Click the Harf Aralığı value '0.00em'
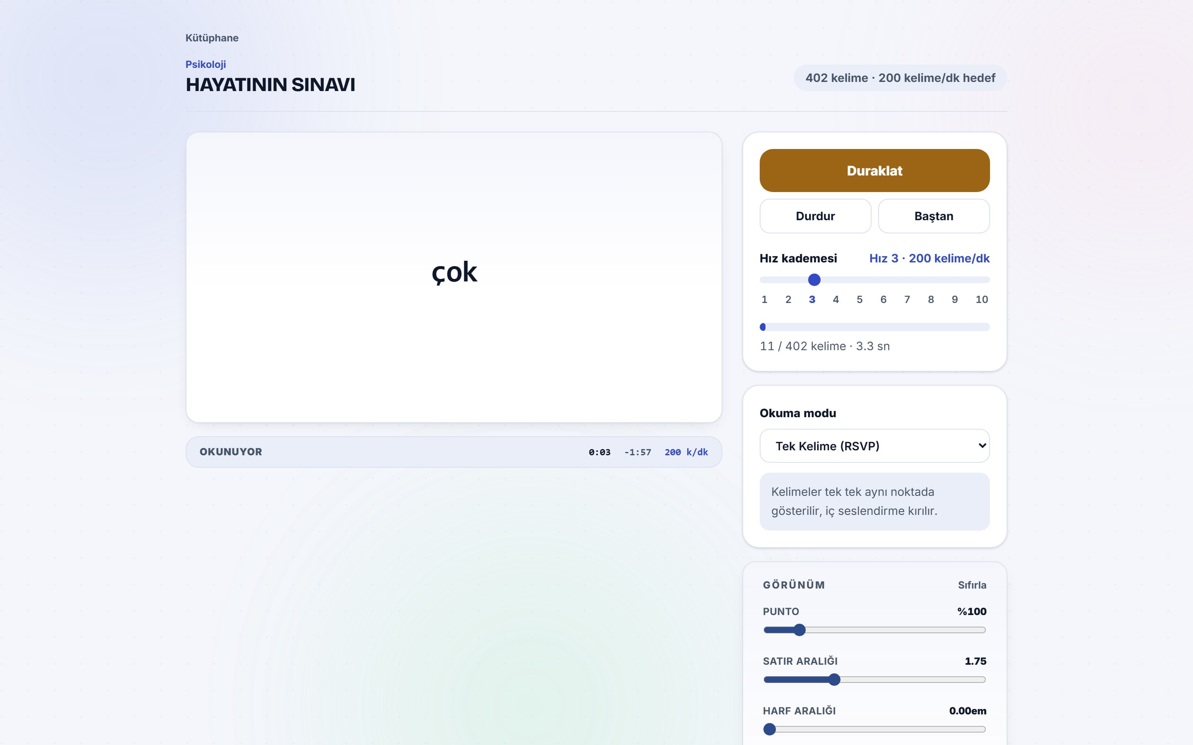This screenshot has height=745, width=1193. tap(968, 711)
